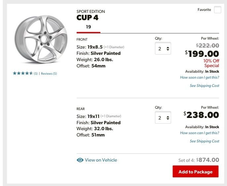The width and height of the screenshot is (227, 186).
Task: Click the front wheel Qty input box
Action: pos(160,49)
